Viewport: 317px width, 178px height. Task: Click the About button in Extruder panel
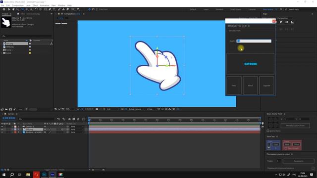(x=250, y=86)
